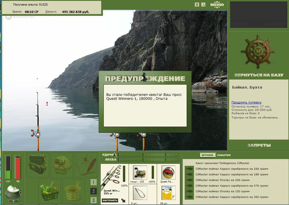Select the yellow corn bait packet
The image size is (289, 205).
168,193
